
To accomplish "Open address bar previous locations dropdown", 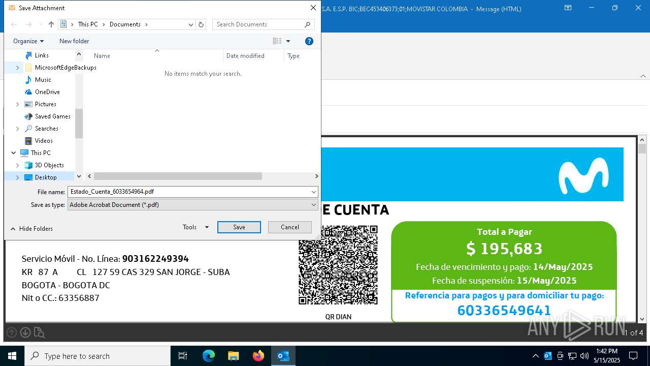I will point(191,24).
